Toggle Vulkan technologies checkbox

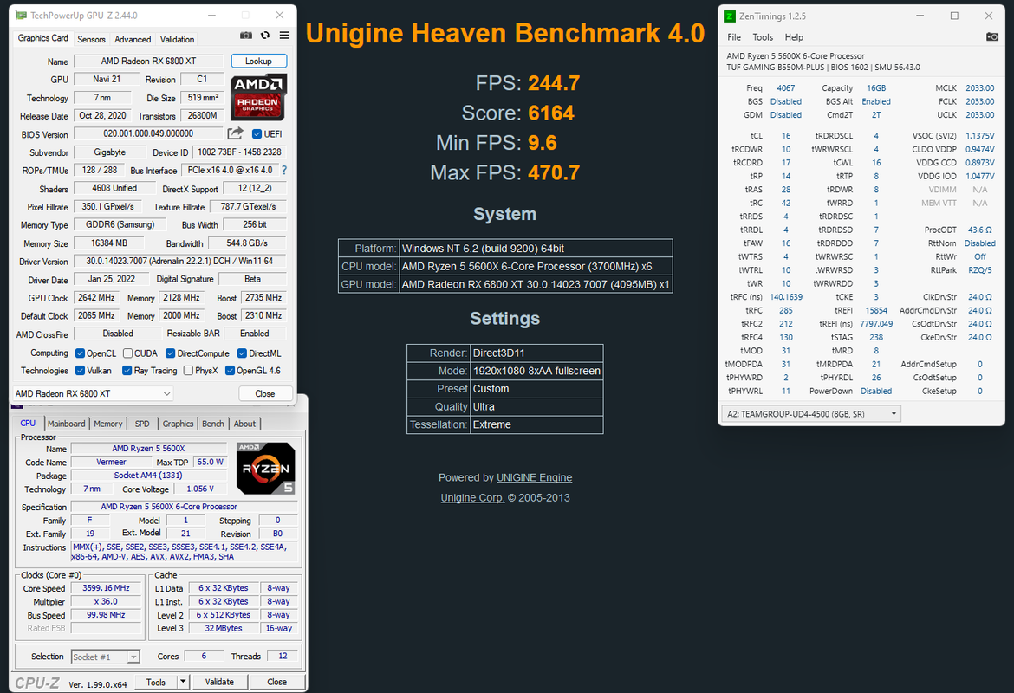(81, 371)
